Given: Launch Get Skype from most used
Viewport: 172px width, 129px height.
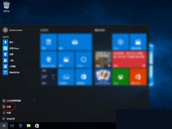Looking at the screenshot, I should 11,48.
